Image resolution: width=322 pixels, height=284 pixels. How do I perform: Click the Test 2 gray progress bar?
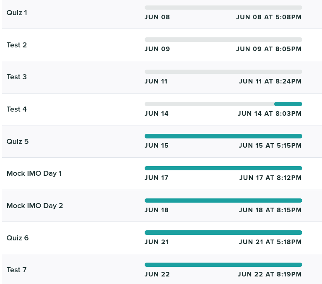(223, 39)
